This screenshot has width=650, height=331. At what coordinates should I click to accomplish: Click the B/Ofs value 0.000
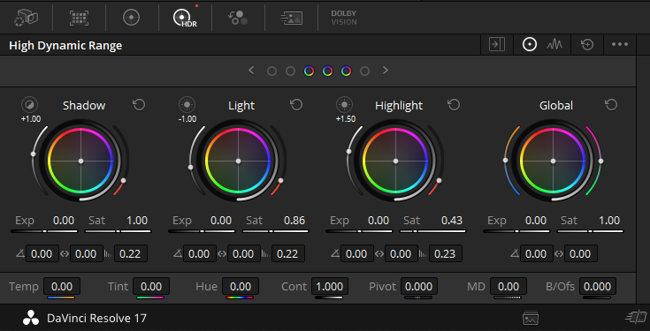click(x=597, y=286)
